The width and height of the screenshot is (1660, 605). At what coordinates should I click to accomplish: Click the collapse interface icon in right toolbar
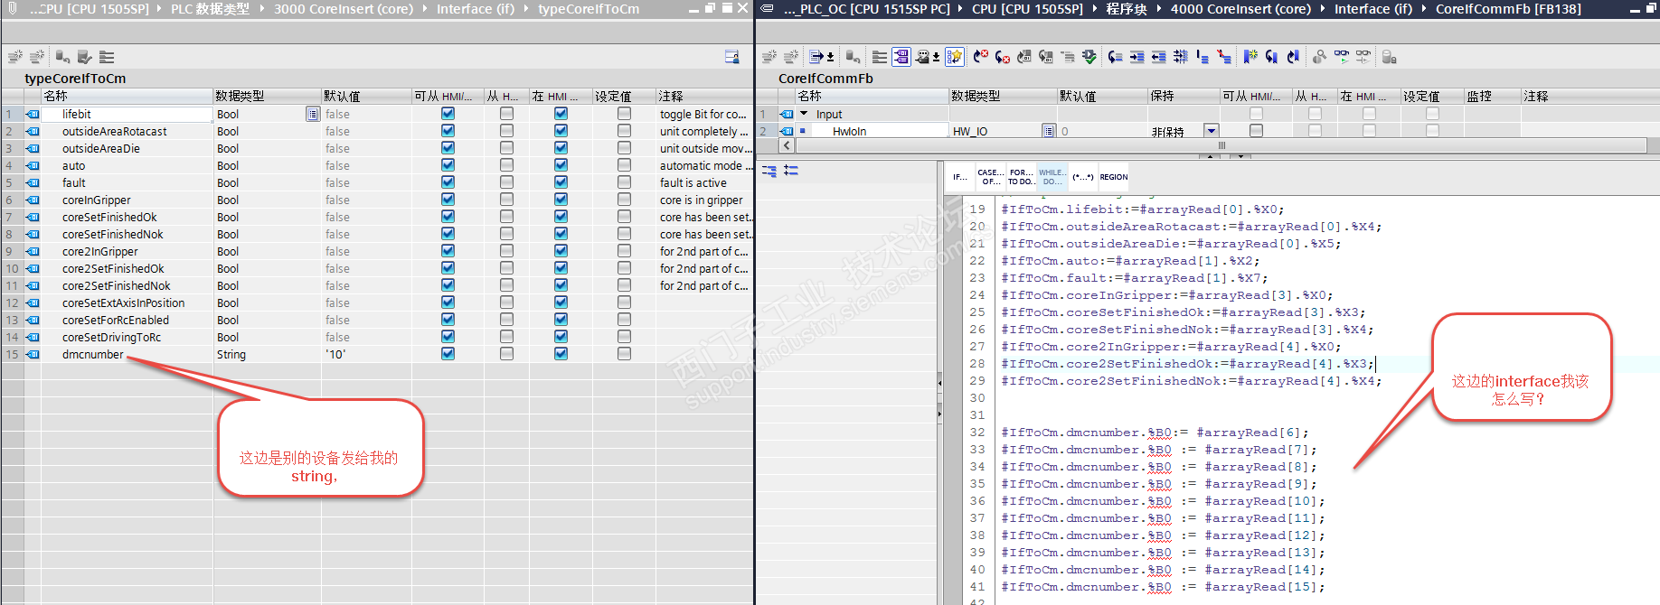click(880, 57)
